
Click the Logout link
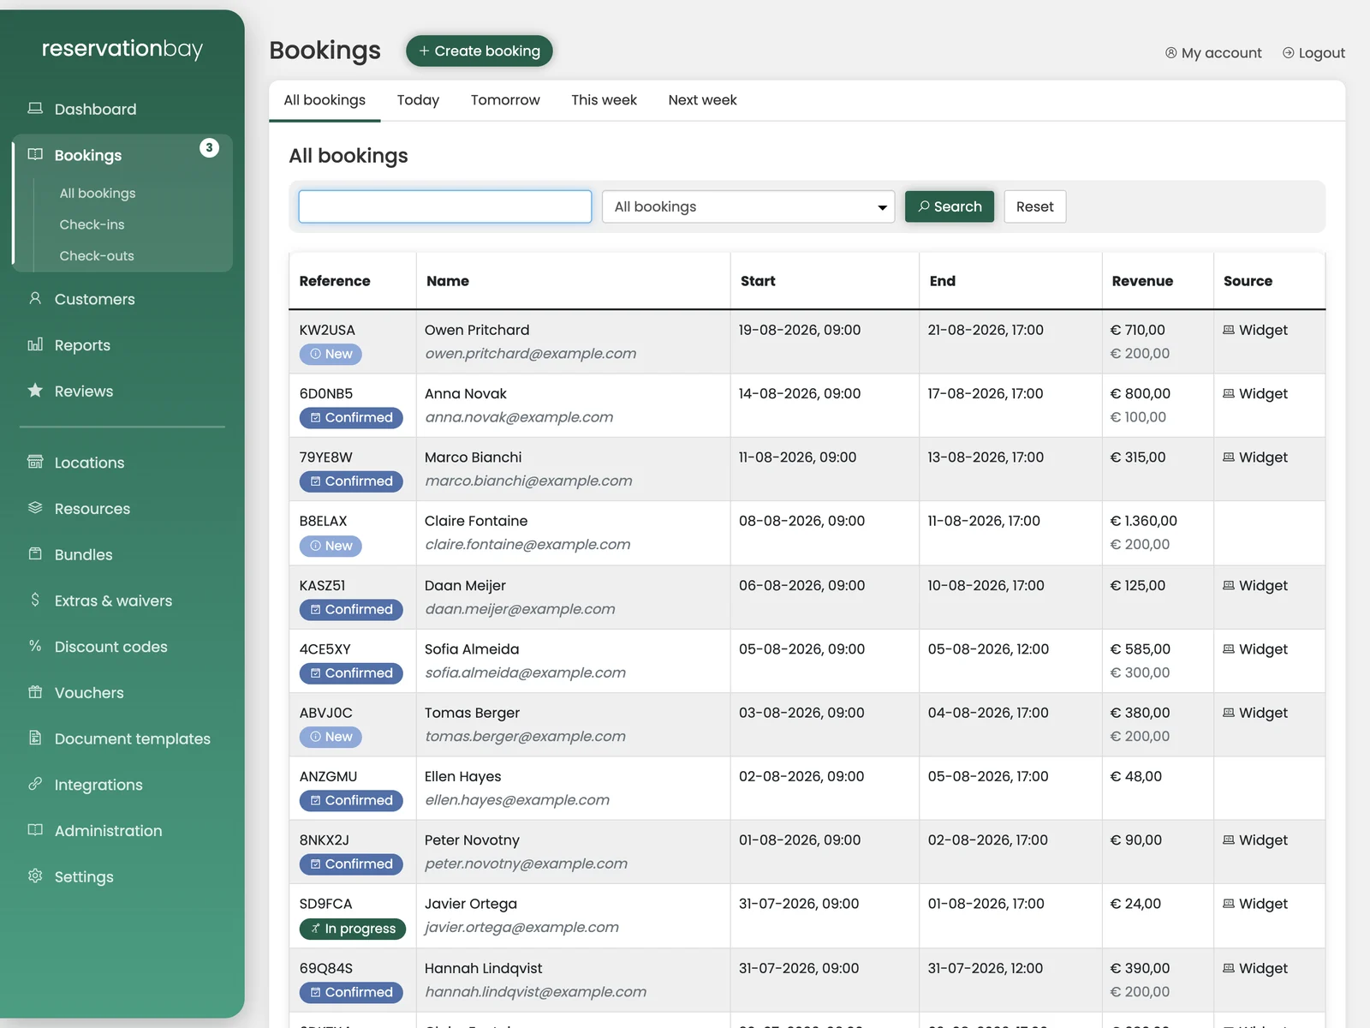[1313, 53]
